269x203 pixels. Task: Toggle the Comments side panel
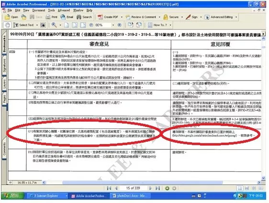(x=4, y=148)
